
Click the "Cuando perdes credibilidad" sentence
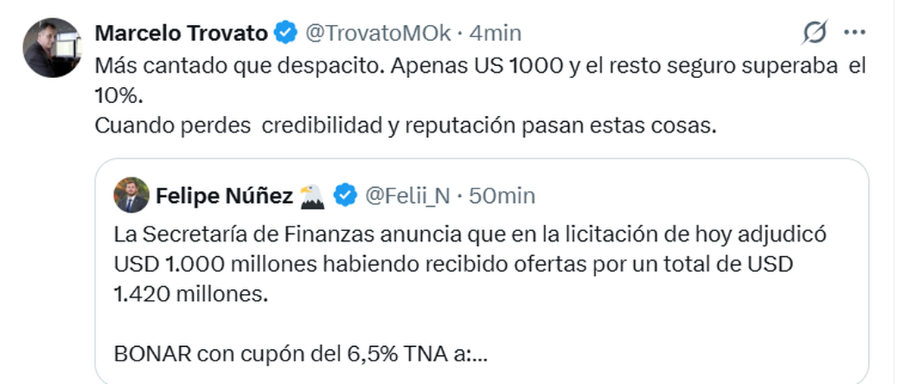coord(405,126)
